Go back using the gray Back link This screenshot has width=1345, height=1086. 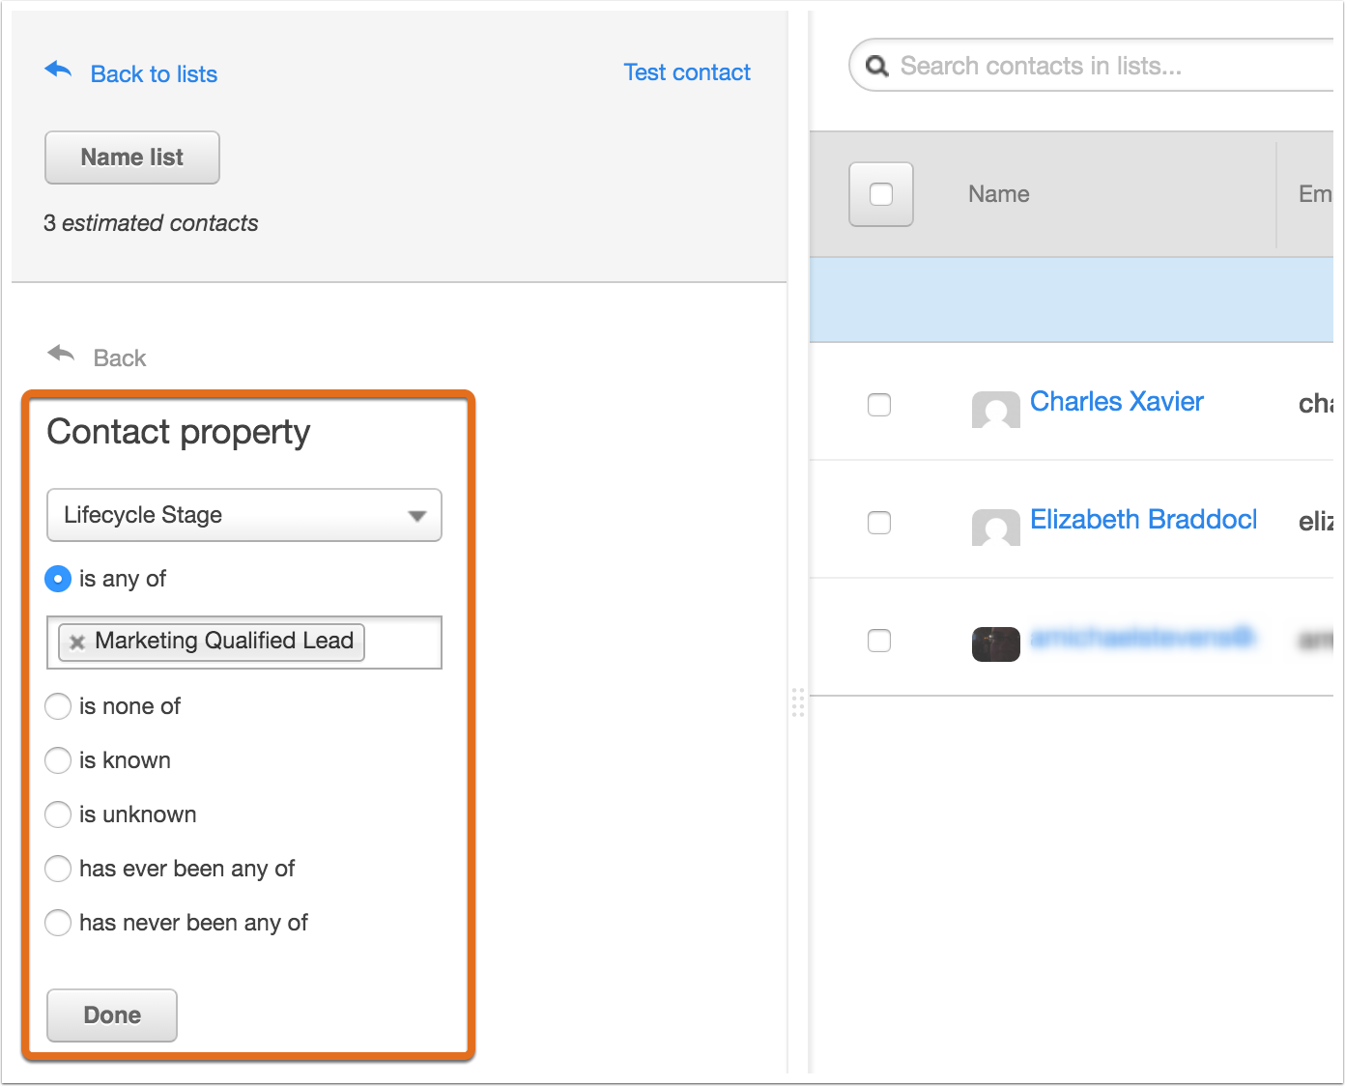coord(120,358)
